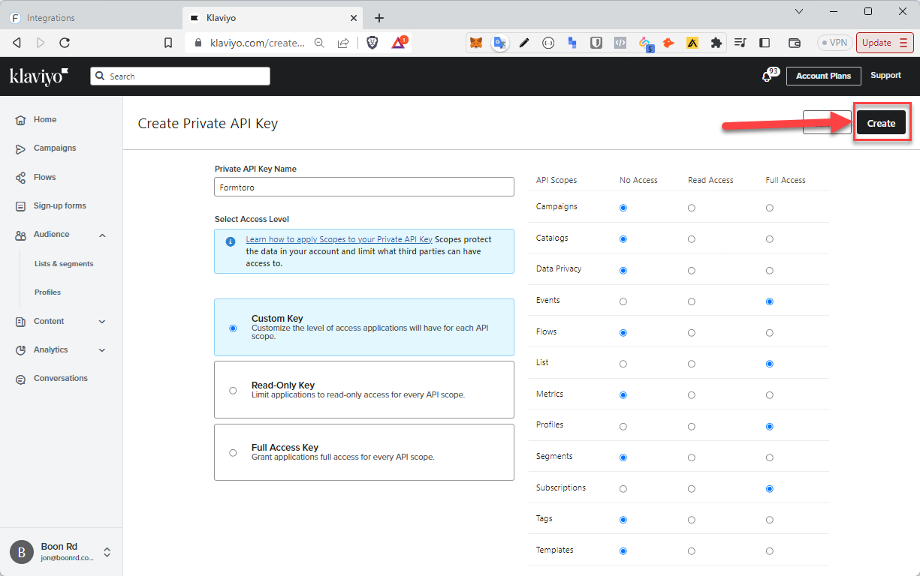Close the Klaviyo browser tab
The width and height of the screenshot is (920, 576).
[x=354, y=18]
